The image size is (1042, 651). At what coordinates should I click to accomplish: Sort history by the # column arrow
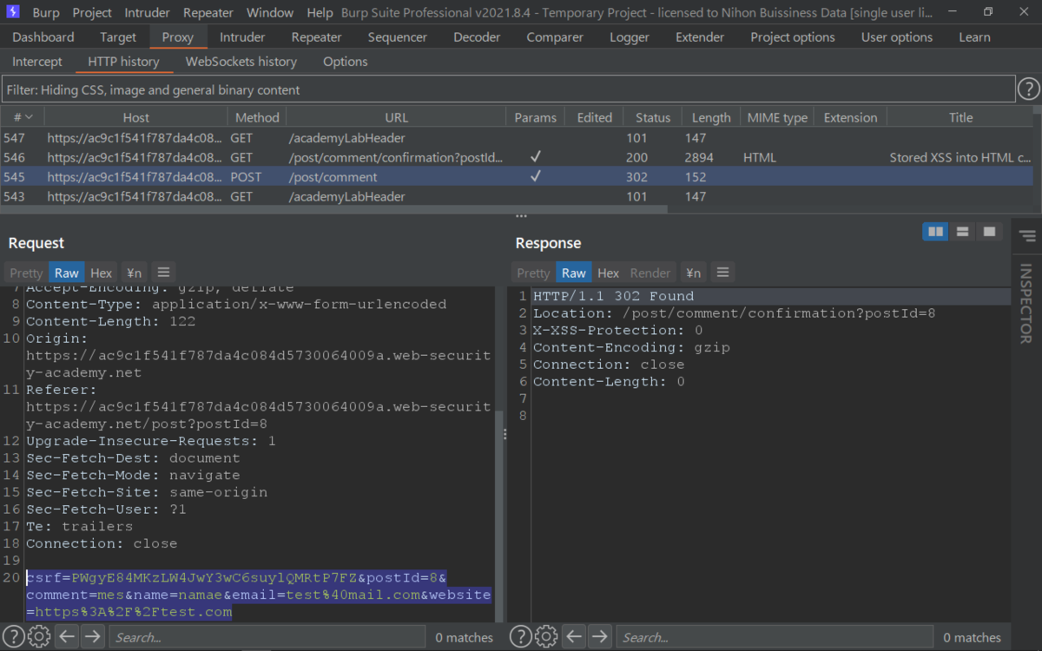tap(29, 117)
